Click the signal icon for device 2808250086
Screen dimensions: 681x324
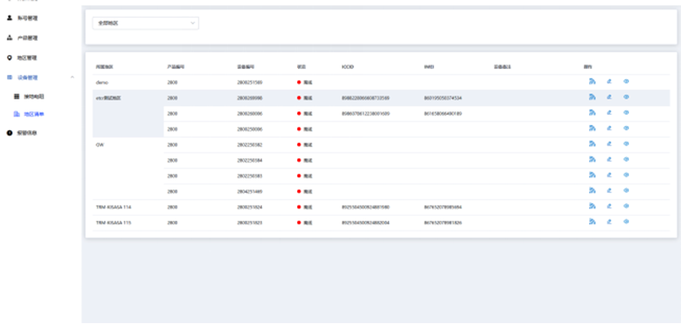tap(592, 128)
